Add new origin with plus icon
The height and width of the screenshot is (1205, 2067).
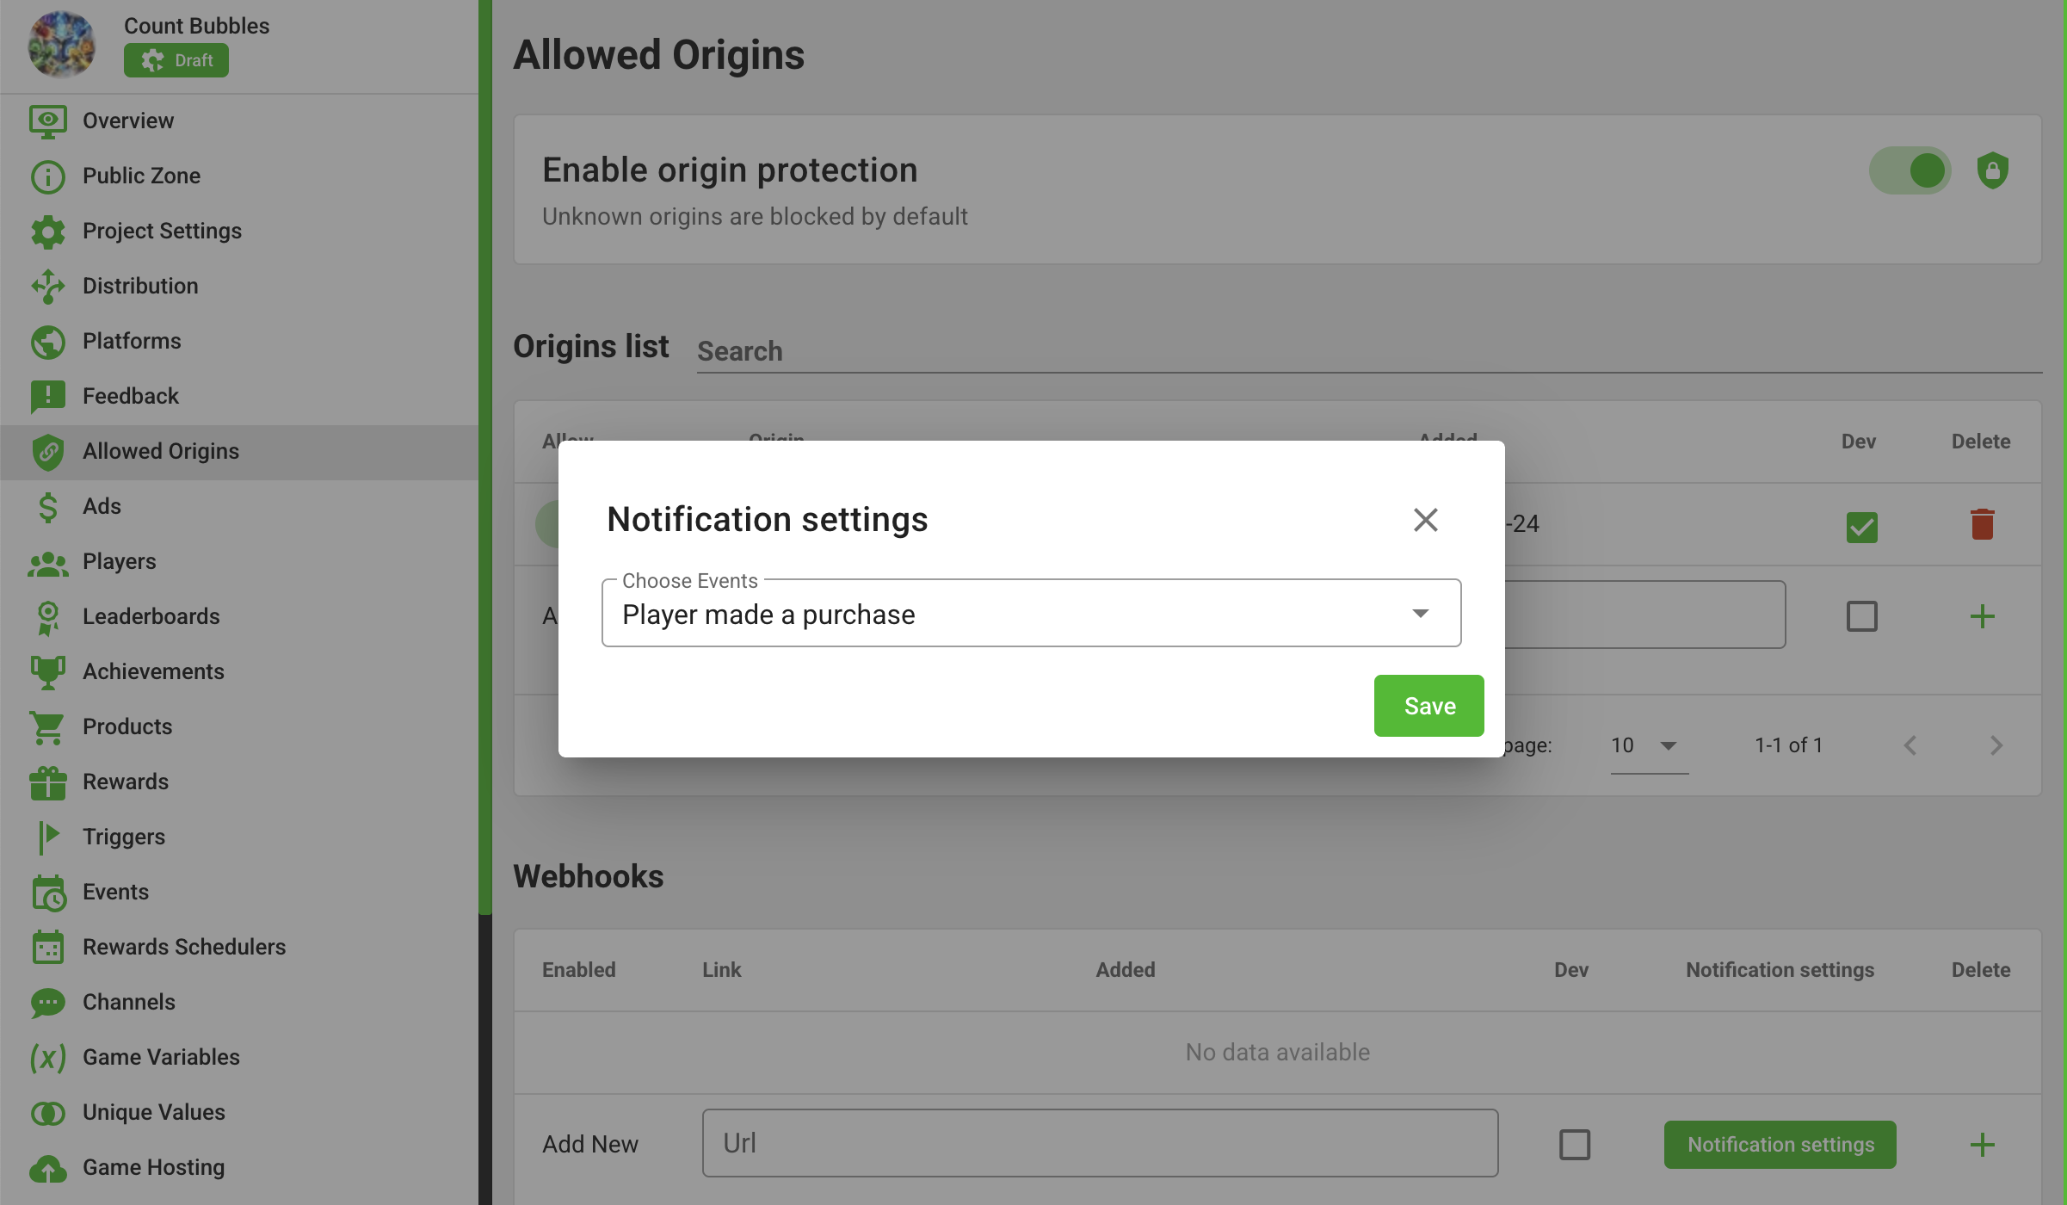click(1983, 616)
